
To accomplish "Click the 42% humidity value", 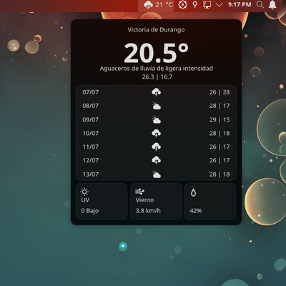I will pyautogui.click(x=196, y=211).
